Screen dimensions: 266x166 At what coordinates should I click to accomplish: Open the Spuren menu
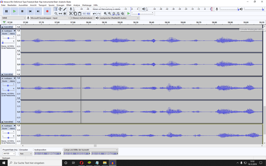point(51,5)
